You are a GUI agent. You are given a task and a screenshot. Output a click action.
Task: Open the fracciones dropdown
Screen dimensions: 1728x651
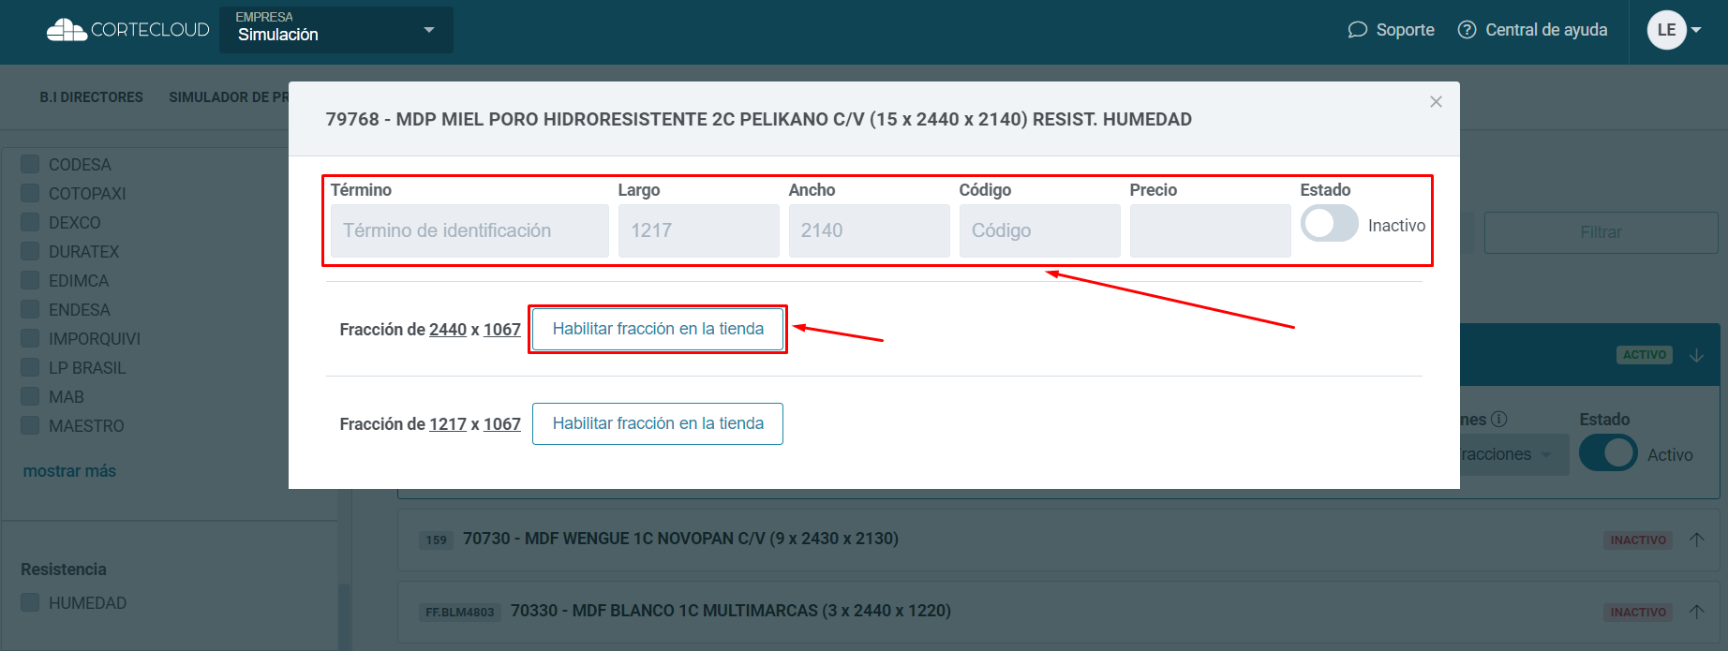click(x=1513, y=454)
